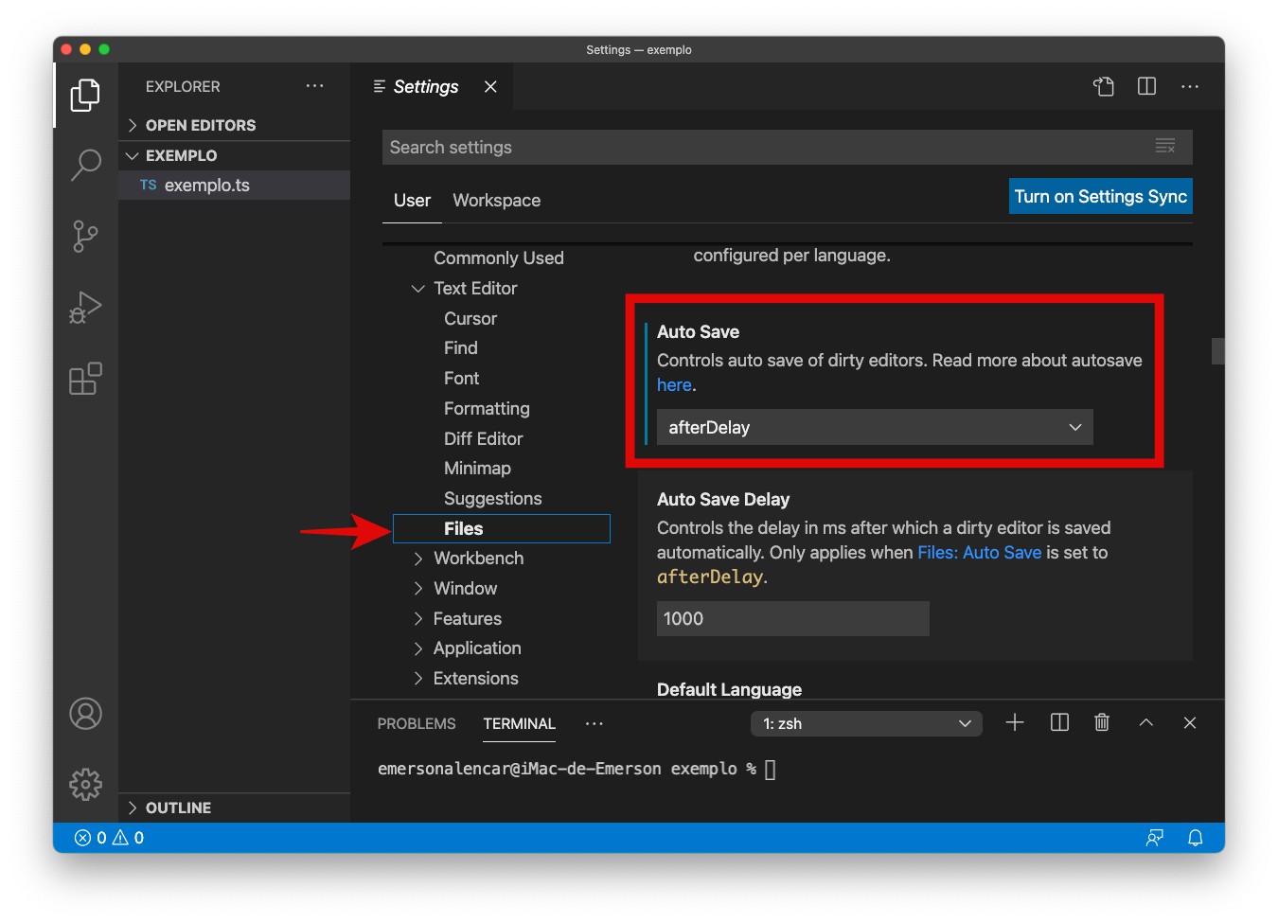Split the terminal panel

pyautogui.click(x=1059, y=722)
